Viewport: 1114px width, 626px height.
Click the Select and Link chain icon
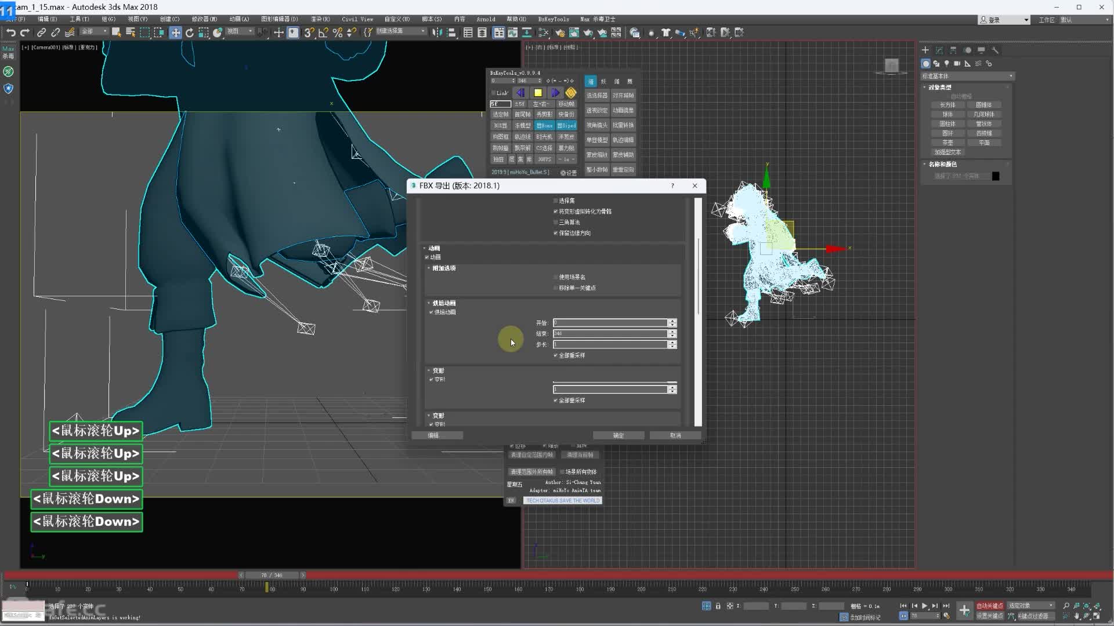click(41, 32)
